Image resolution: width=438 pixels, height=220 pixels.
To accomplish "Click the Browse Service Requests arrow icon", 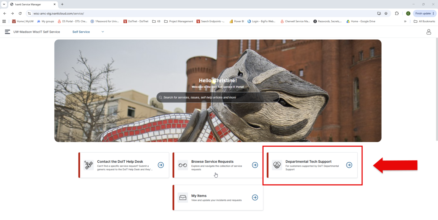I will pyautogui.click(x=255, y=165).
